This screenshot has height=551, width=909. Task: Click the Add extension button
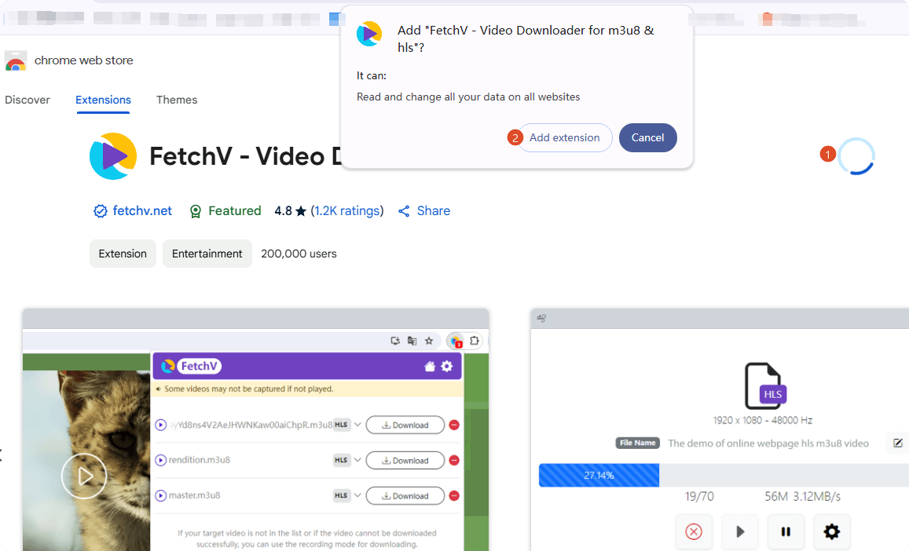(x=564, y=137)
